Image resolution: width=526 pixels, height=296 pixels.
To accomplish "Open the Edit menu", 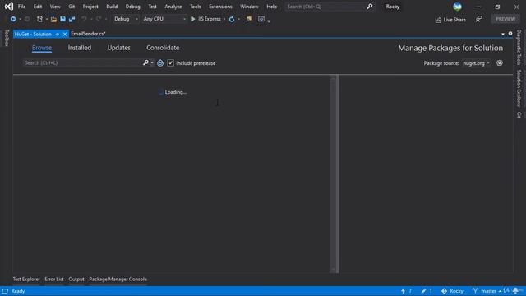I will pyautogui.click(x=38, y=7).
